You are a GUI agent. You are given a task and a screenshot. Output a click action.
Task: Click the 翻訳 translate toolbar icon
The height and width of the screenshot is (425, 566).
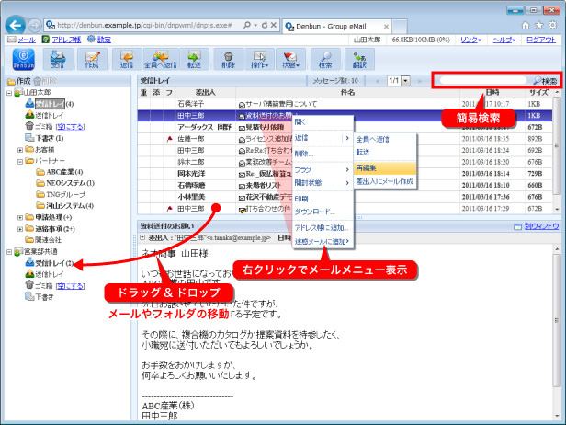(x=359, y=59)
